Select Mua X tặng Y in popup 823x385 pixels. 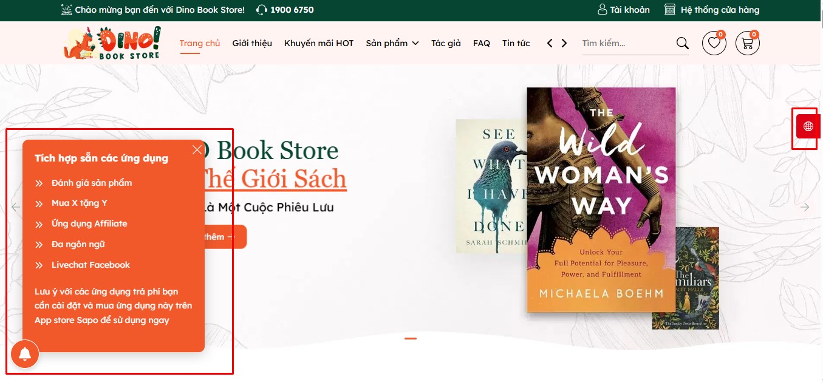click(80, 203)
